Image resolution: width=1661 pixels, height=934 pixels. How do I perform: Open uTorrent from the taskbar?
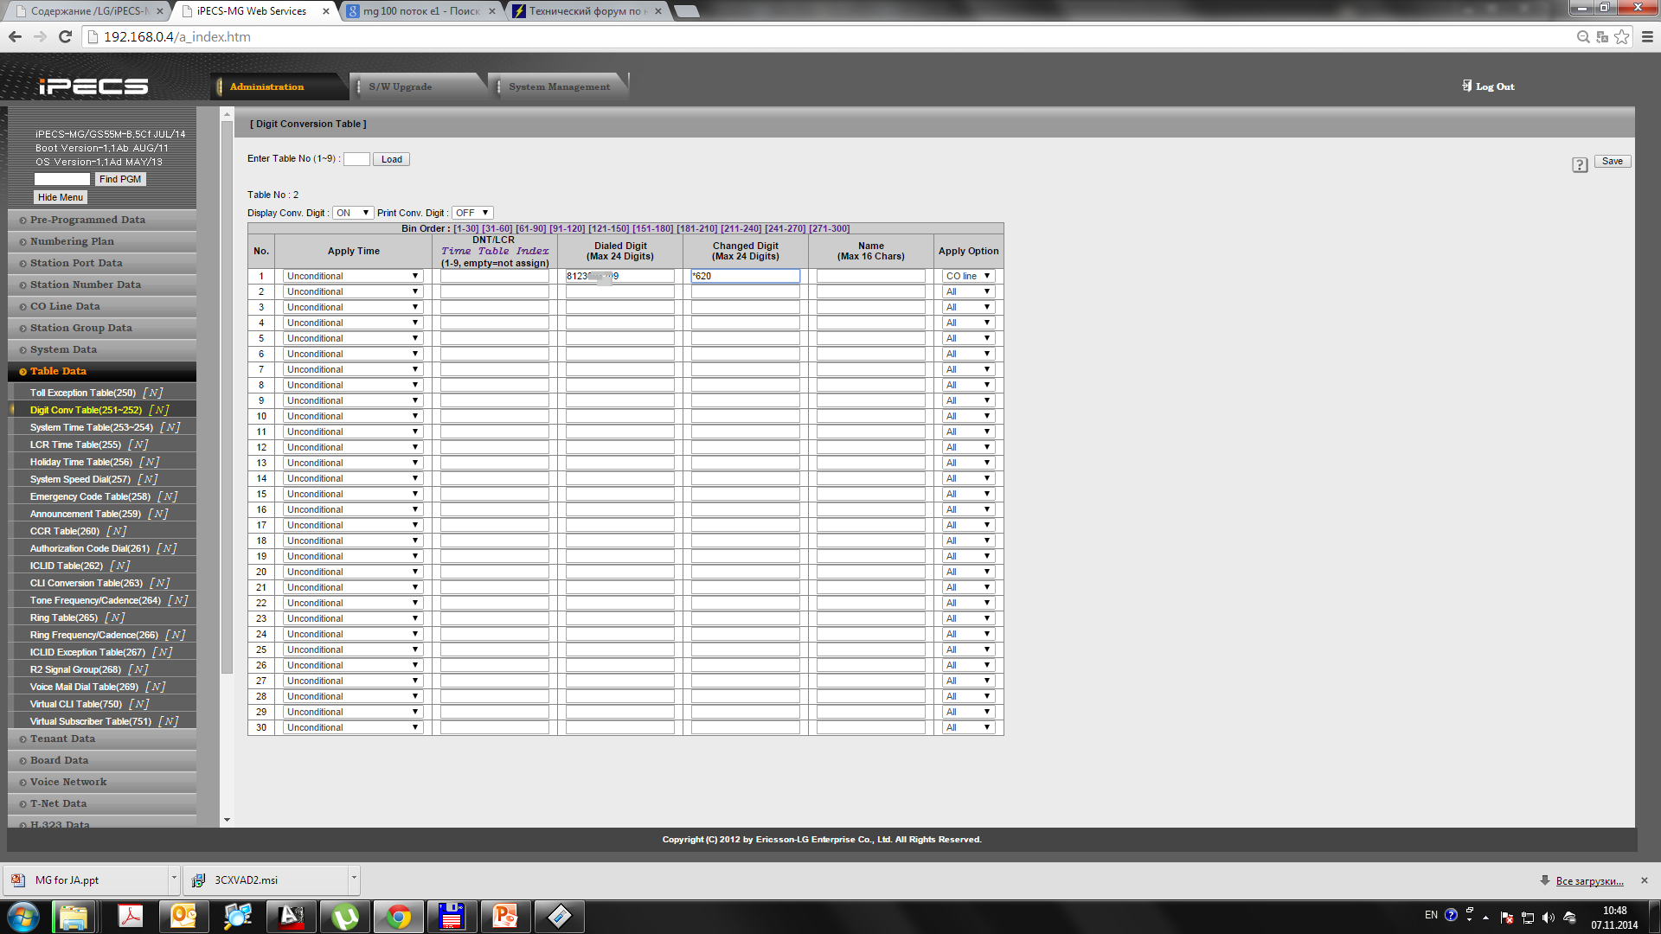[344, 916]
